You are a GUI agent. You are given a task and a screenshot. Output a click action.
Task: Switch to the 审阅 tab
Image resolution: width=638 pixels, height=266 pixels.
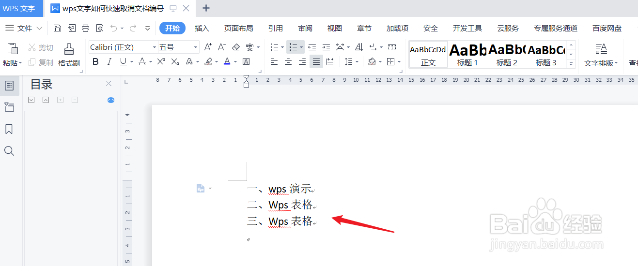[305, 28]
